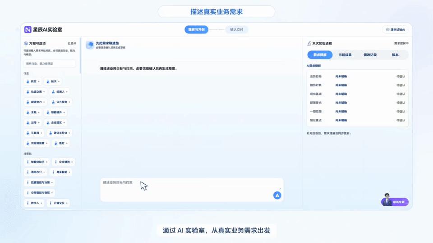Add the 智能体助手 scenario pack
The image size is (433, 243).
tap(37, 162)
